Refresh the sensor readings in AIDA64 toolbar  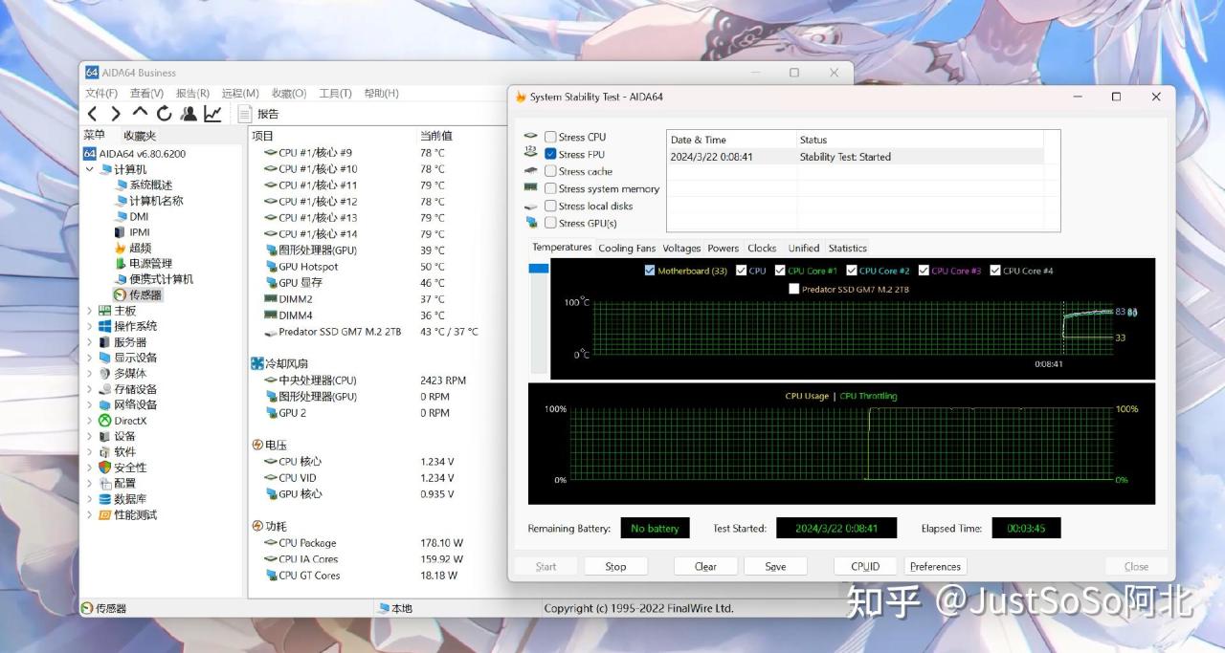click(164, 114)
